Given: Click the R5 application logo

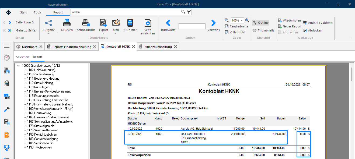Looking at the screenshot, I should pyautogui.click(x=8, y=12).
